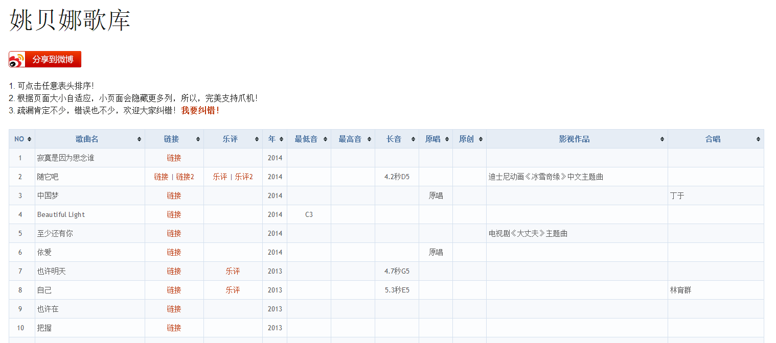Open 乐评2 review for 随它吧

(244, 177)
